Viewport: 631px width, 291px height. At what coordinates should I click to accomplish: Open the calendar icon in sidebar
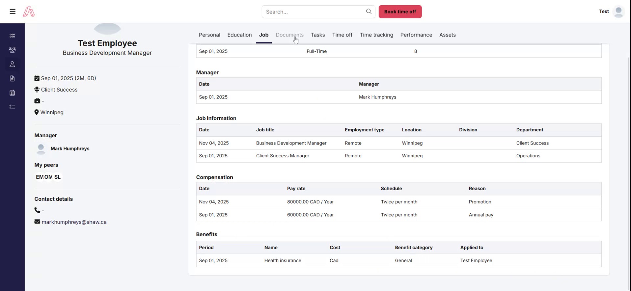[x=12, y=93]
